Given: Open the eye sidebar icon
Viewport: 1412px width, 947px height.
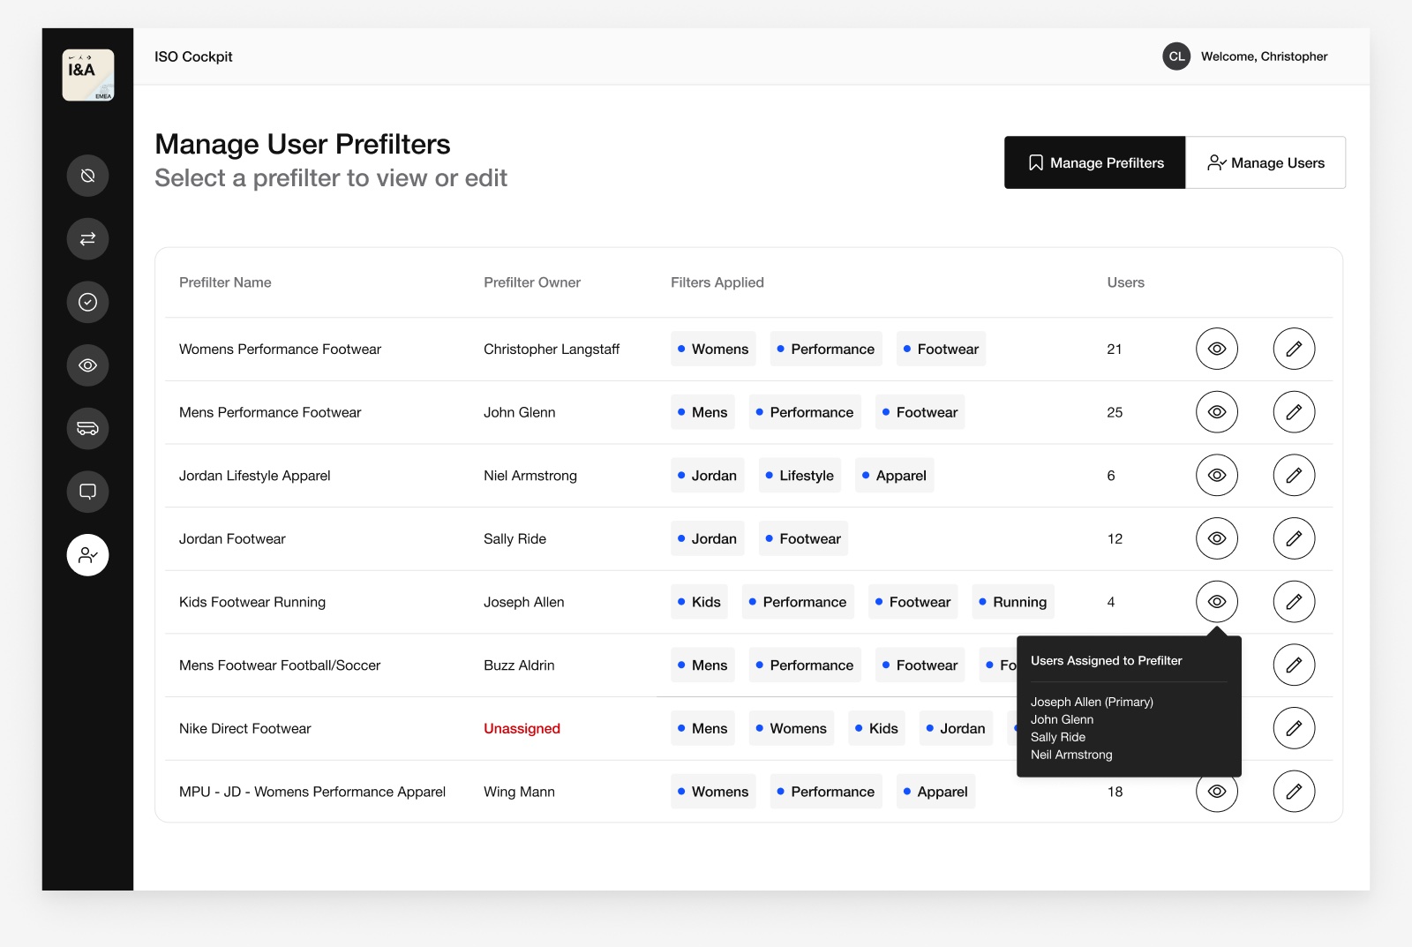Looking at the screenshot, I should [x=87, y=365].
